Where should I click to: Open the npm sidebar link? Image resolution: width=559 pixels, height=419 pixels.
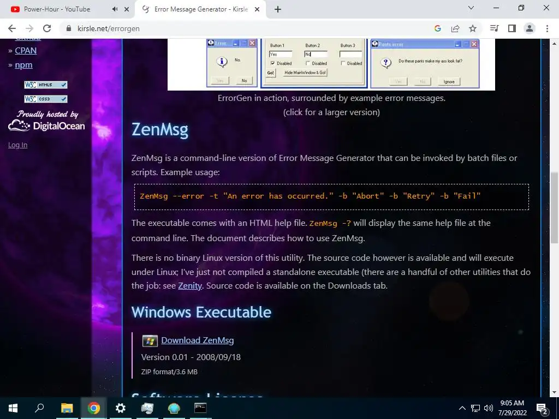point(23,65)
